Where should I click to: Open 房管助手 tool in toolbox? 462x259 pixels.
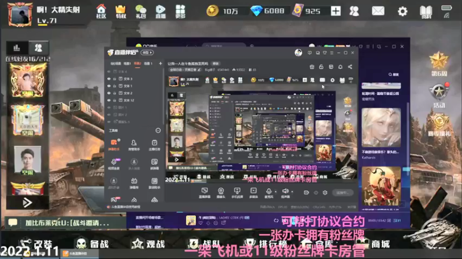pyautogui.click(x=134, y=145)
